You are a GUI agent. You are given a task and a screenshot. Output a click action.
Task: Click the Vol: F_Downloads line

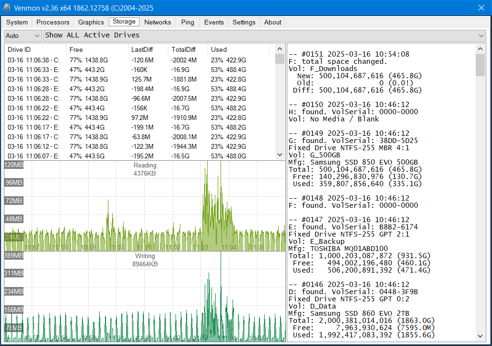[x=323, y=69]
